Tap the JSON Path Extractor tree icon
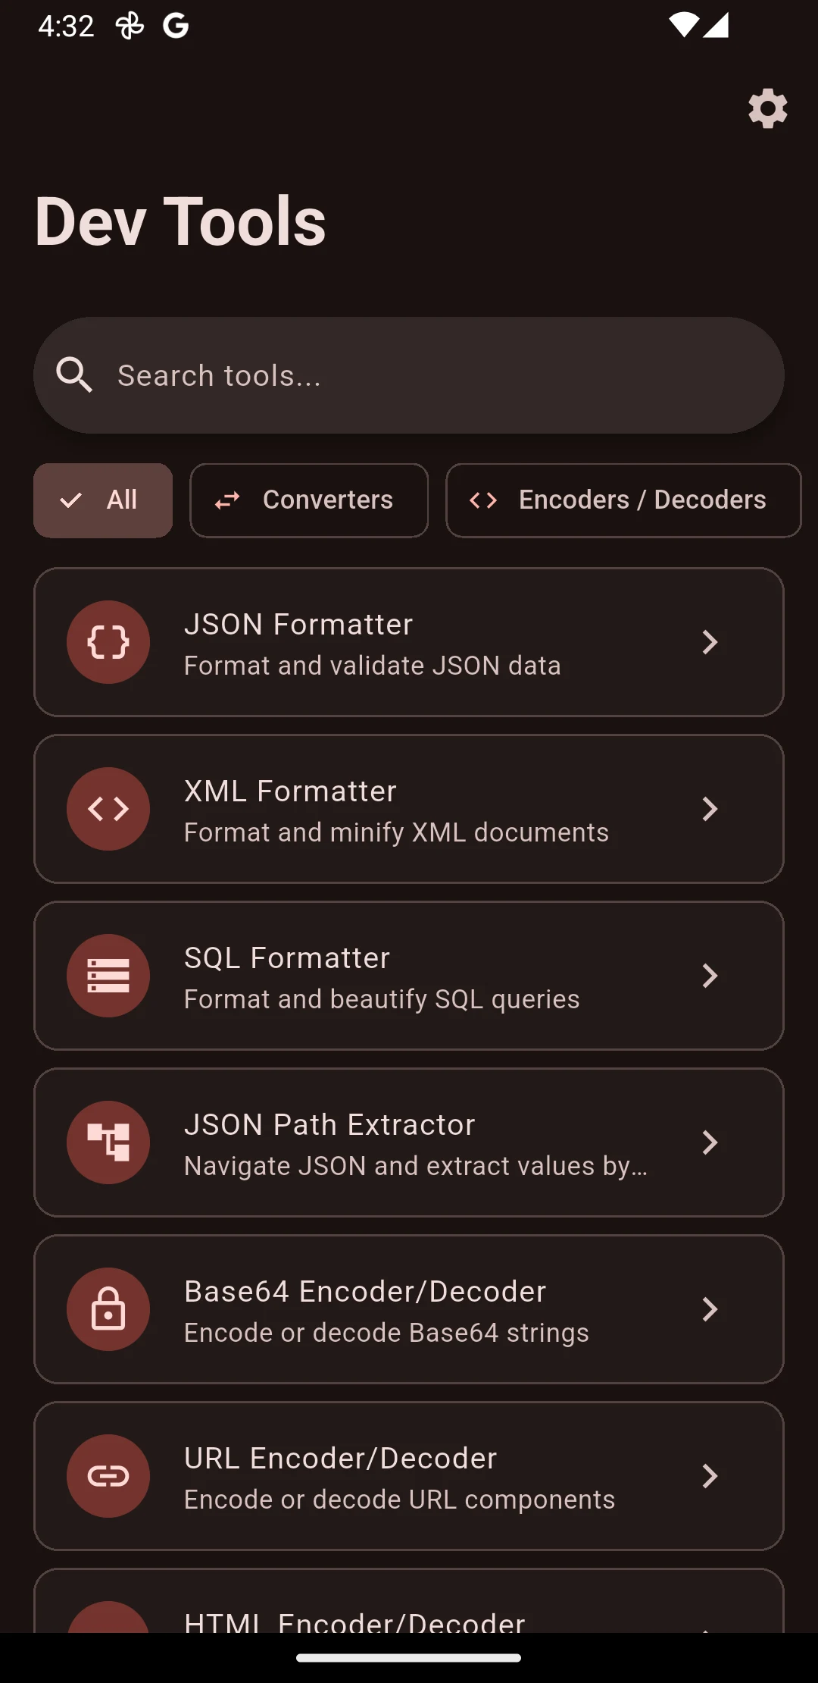The width and height of the screenshot is (818, 1683). point(108,1142)
